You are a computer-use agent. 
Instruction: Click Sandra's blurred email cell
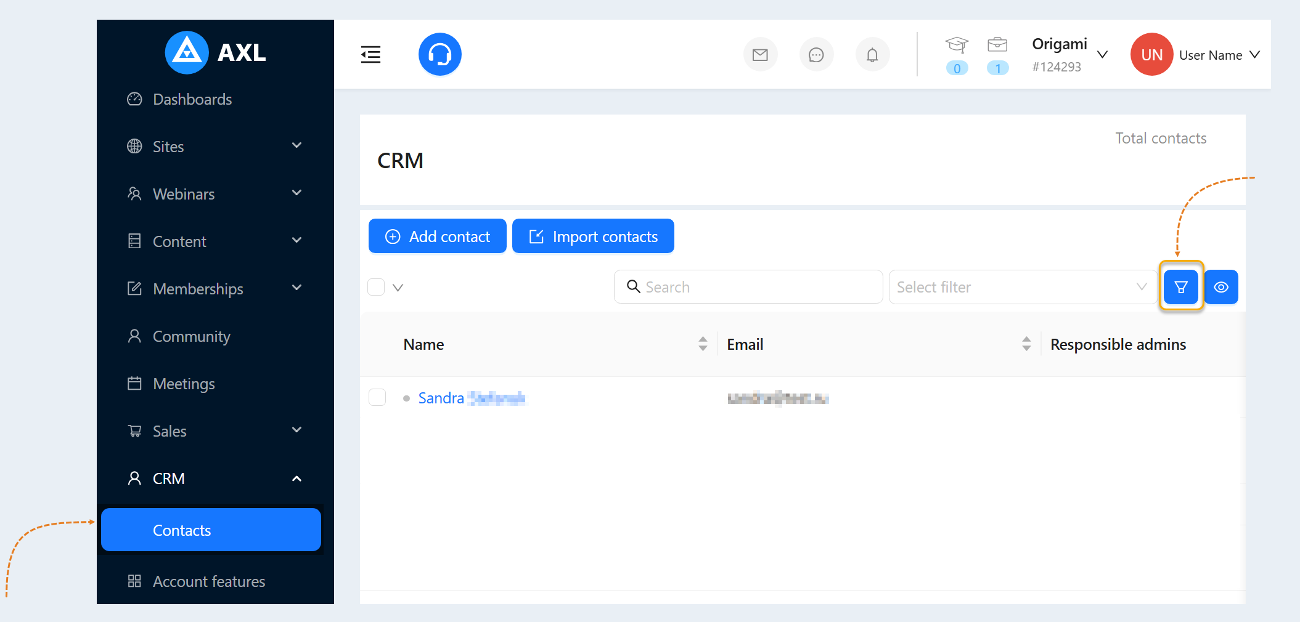(x=778, y=398)
